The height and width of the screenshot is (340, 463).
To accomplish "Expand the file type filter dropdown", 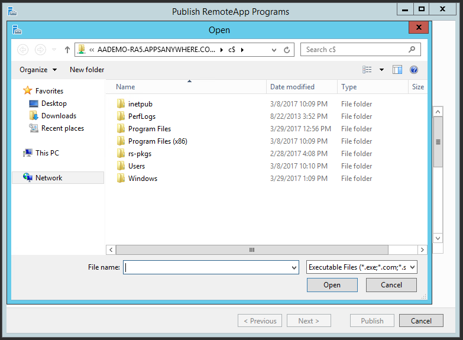I will [412, 267].
